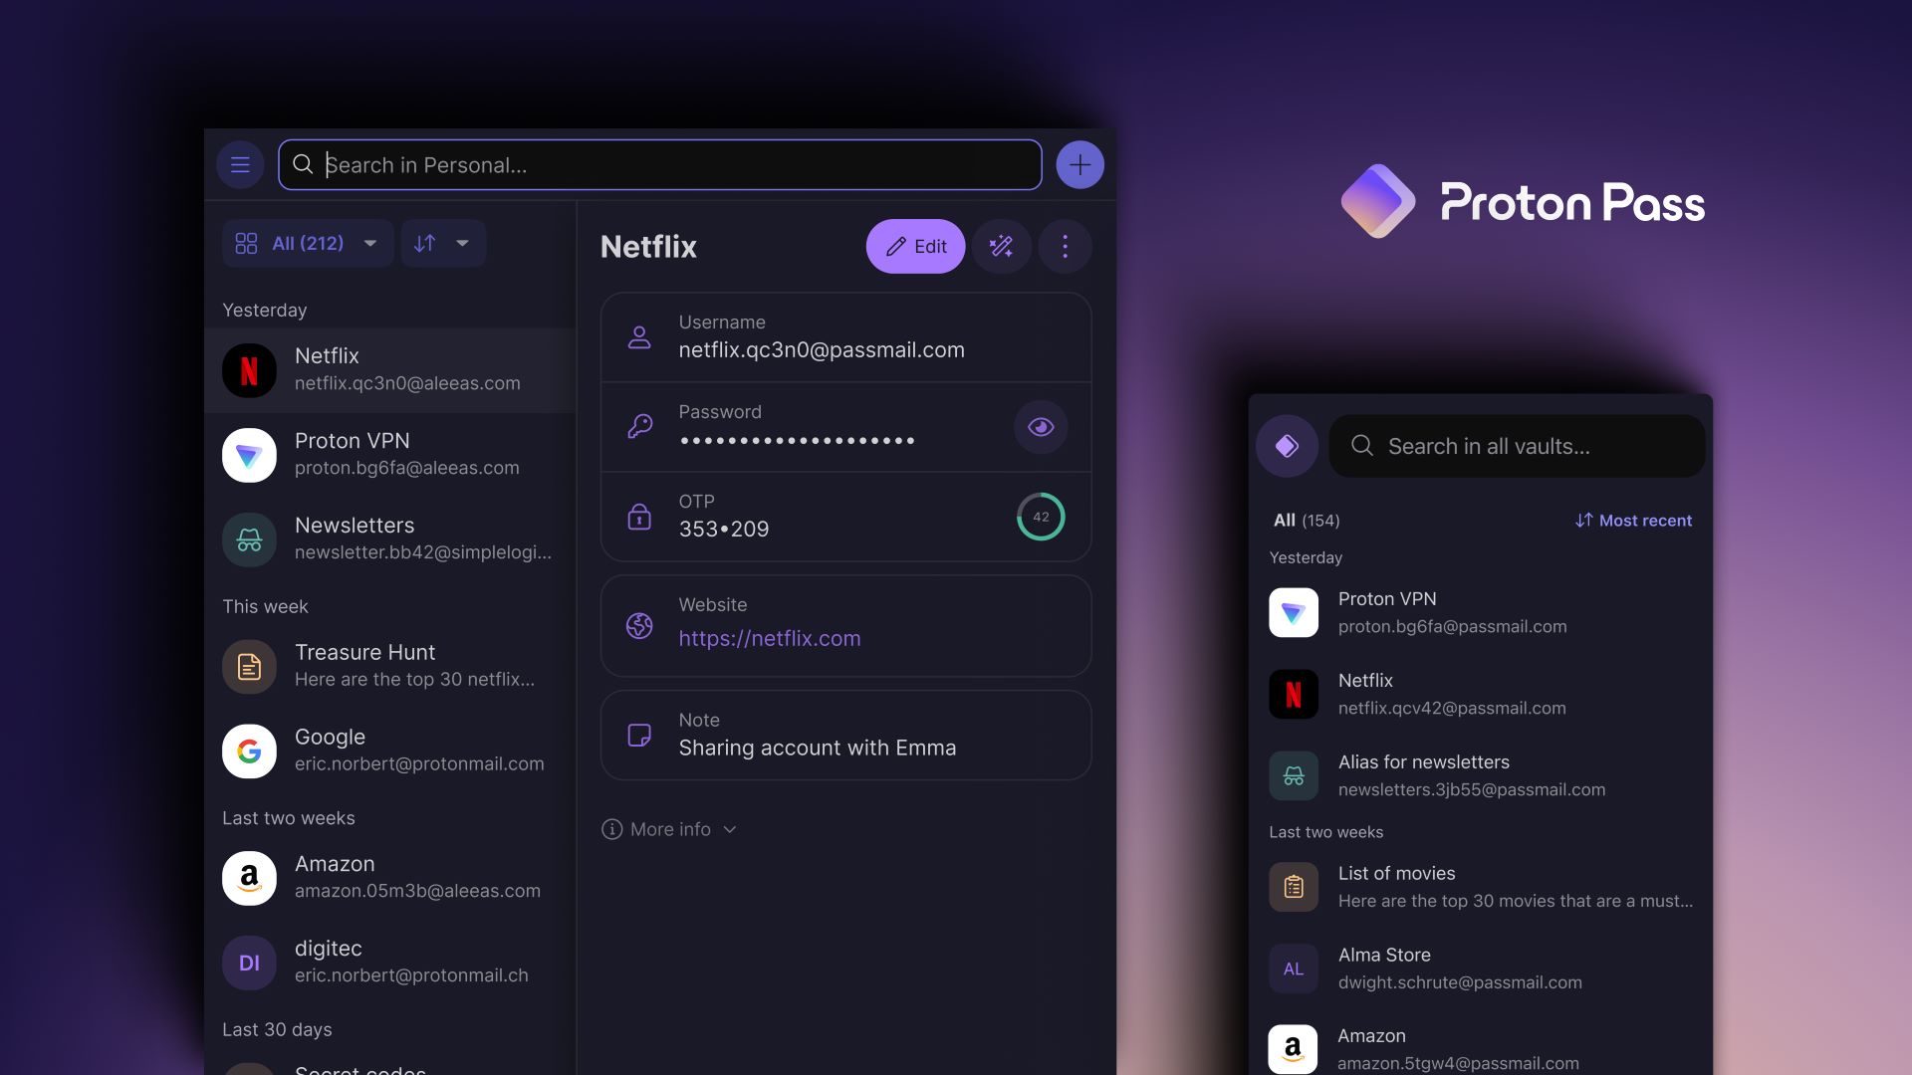Click the Amazon icon in sidebar
This screenshot has width=1912, height=1075.
click(248, 877)
